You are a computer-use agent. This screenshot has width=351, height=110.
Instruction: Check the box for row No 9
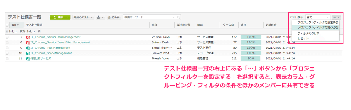(7, 48)
